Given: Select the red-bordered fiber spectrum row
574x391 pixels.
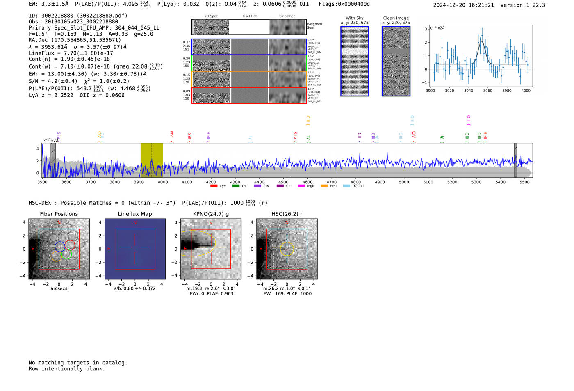Looking at the screenshot, I should pos(249,95).
